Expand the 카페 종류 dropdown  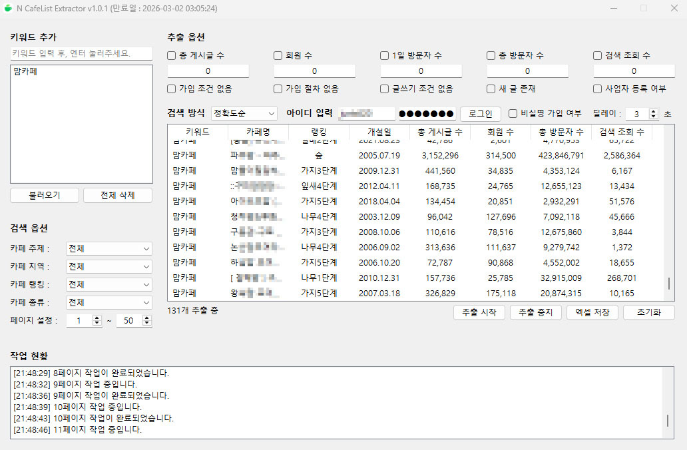coord(109,303)
